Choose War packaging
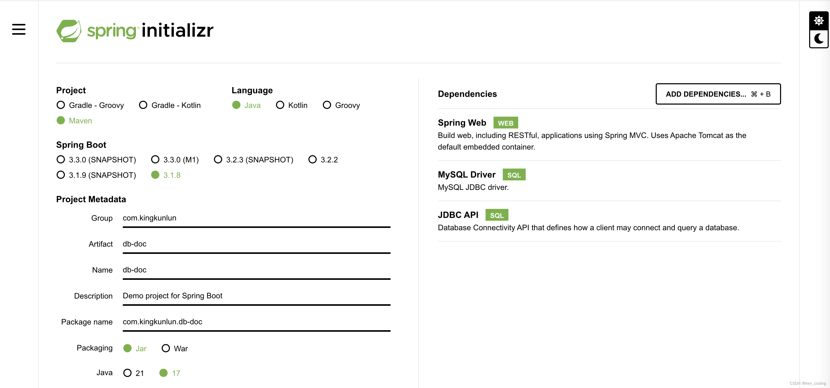This screenshot has width=830, height=388. [175, 348]
